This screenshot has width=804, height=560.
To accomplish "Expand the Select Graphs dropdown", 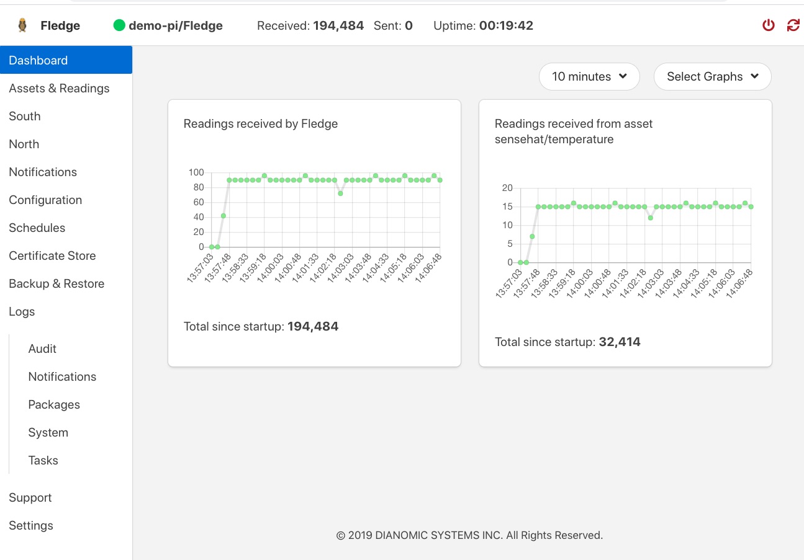I will click(x=712, y=76).
